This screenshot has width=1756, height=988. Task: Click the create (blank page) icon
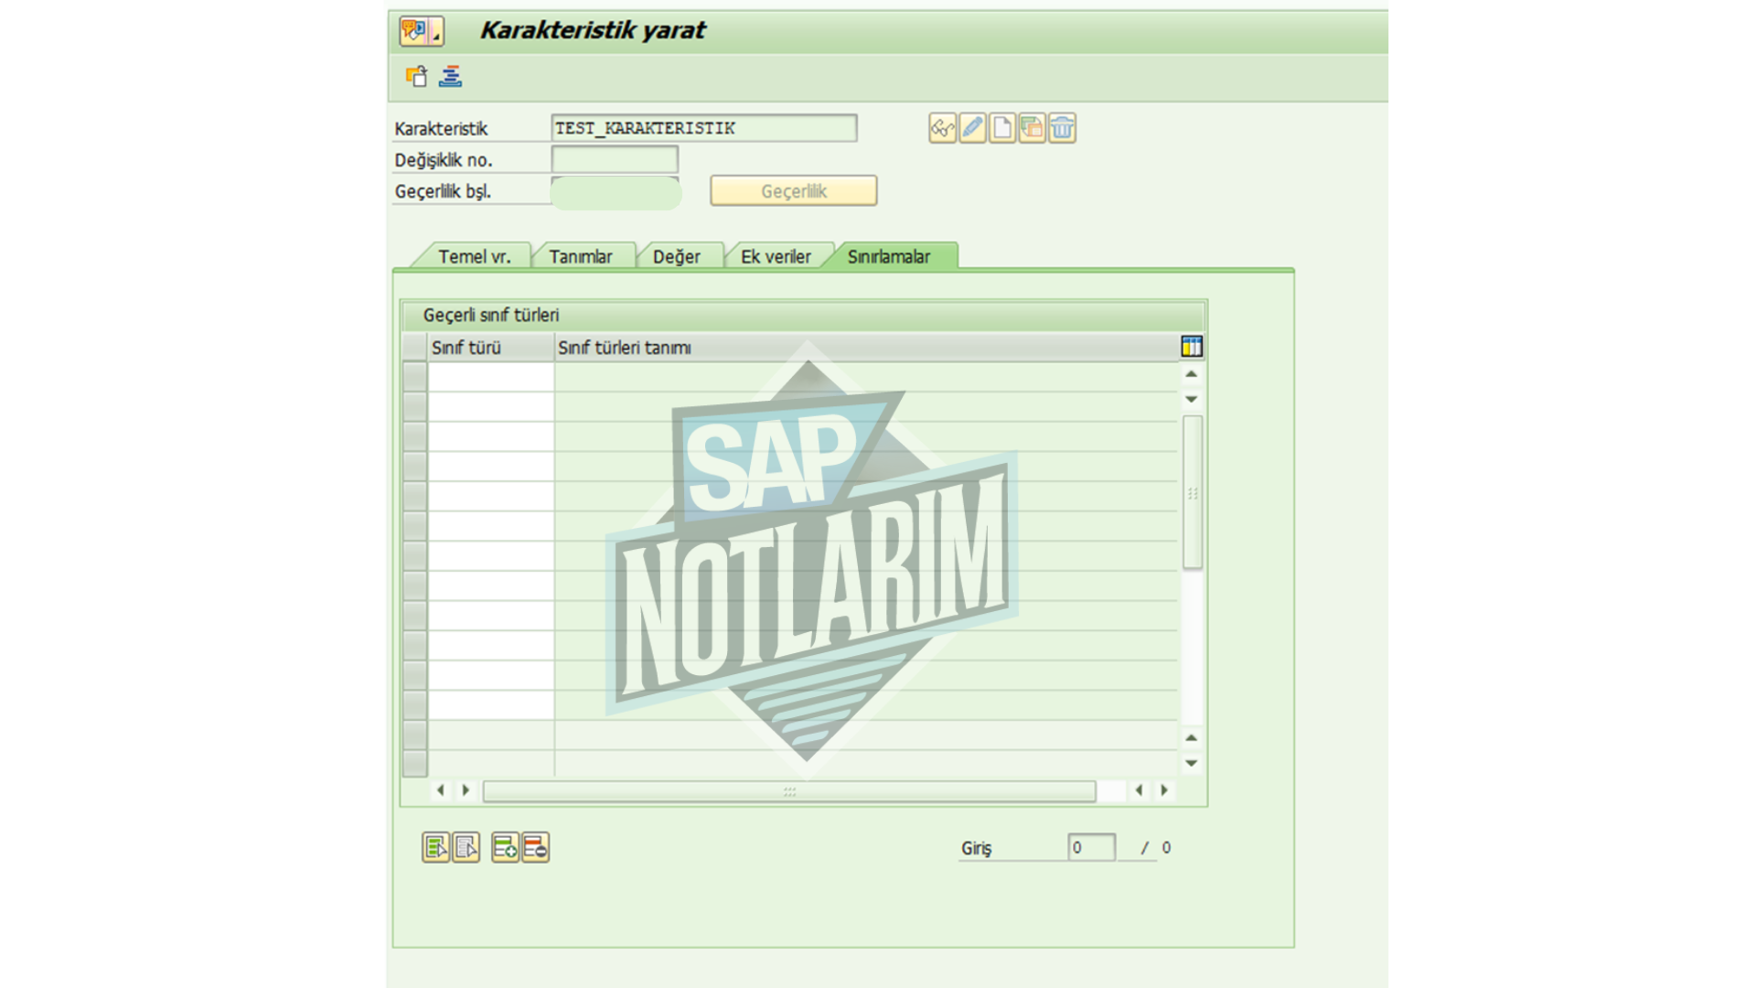[x=1002, y=128]
